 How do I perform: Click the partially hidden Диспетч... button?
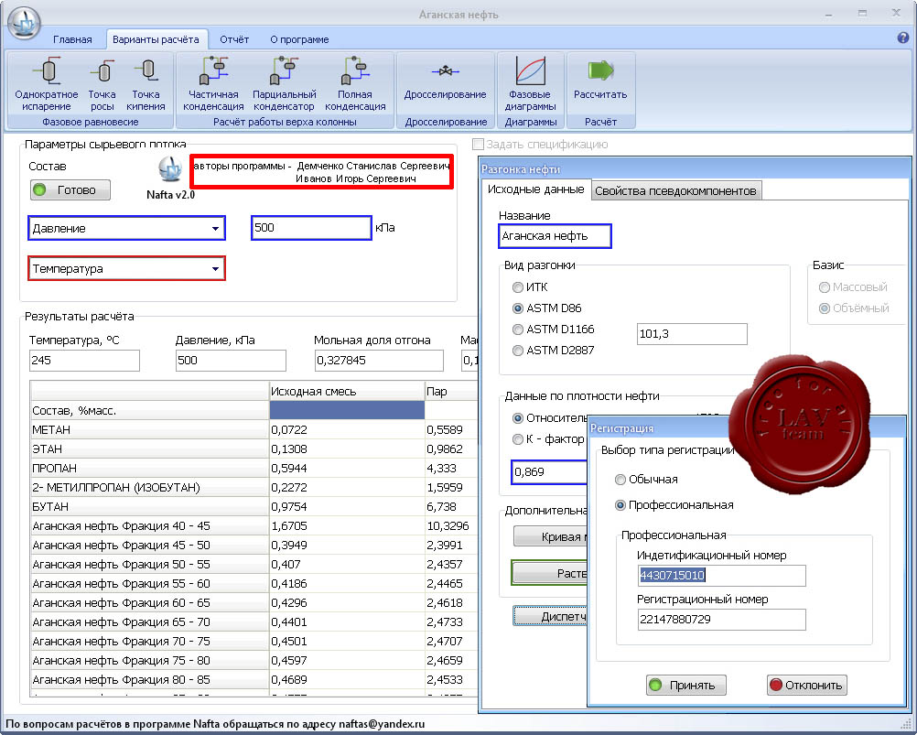coord(550,616)
